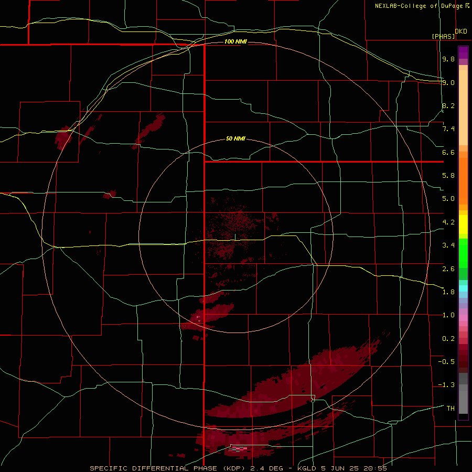Pick the orange segment of the color bar
The image size is (472, 472).
(x=463, y=180)
